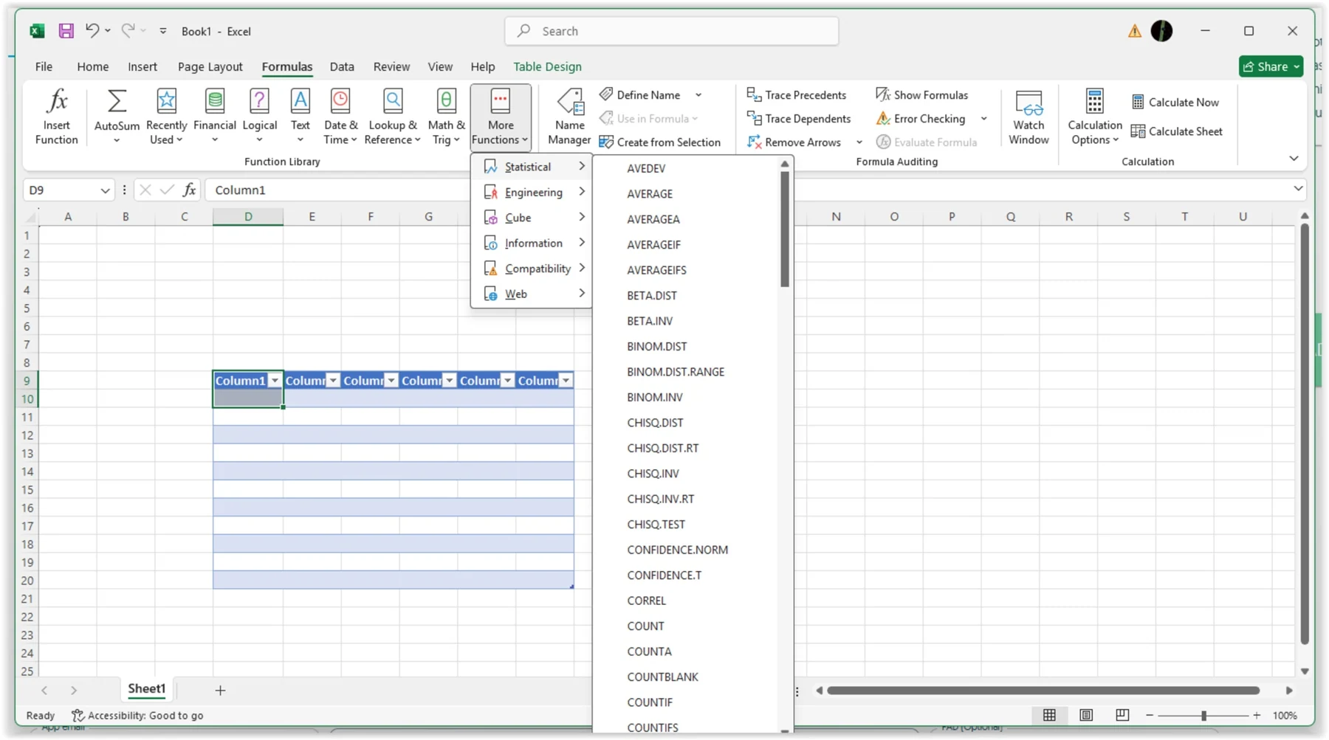Click Create from Selection
The height and width of the screenshot is (740, 1329).
(659, 142)
